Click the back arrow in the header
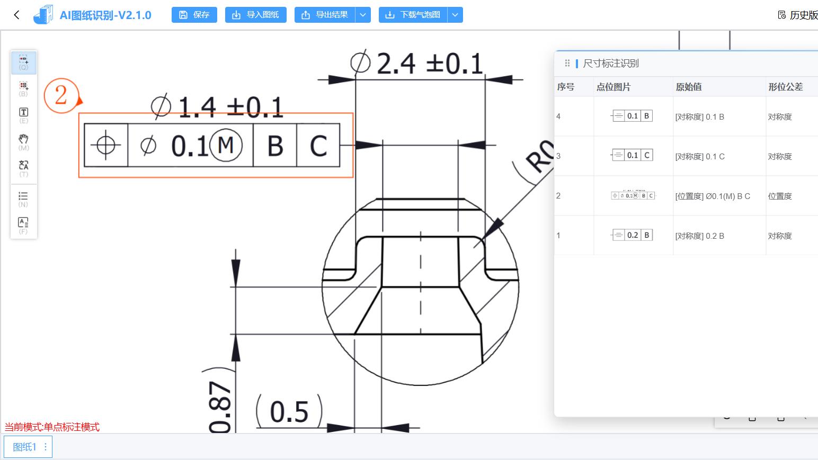 coord(17,15)
